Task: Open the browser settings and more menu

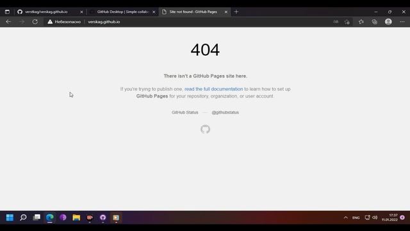Action: (x=402, y=22)
